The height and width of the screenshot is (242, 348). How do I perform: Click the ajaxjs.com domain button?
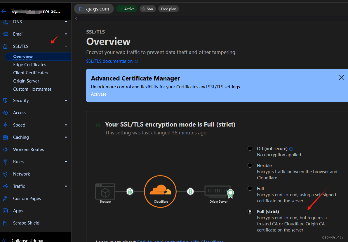point(94,9)
